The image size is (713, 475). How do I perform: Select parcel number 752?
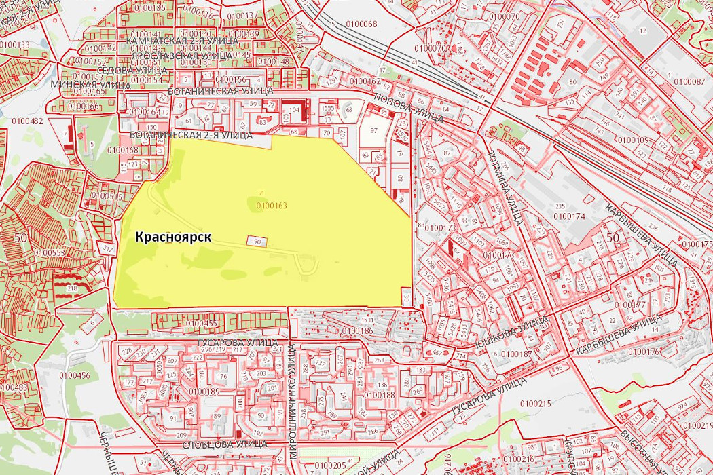click(x=561, y=22)
